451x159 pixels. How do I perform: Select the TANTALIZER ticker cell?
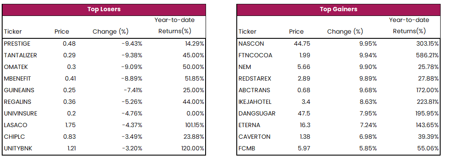[x=20, y=55]
